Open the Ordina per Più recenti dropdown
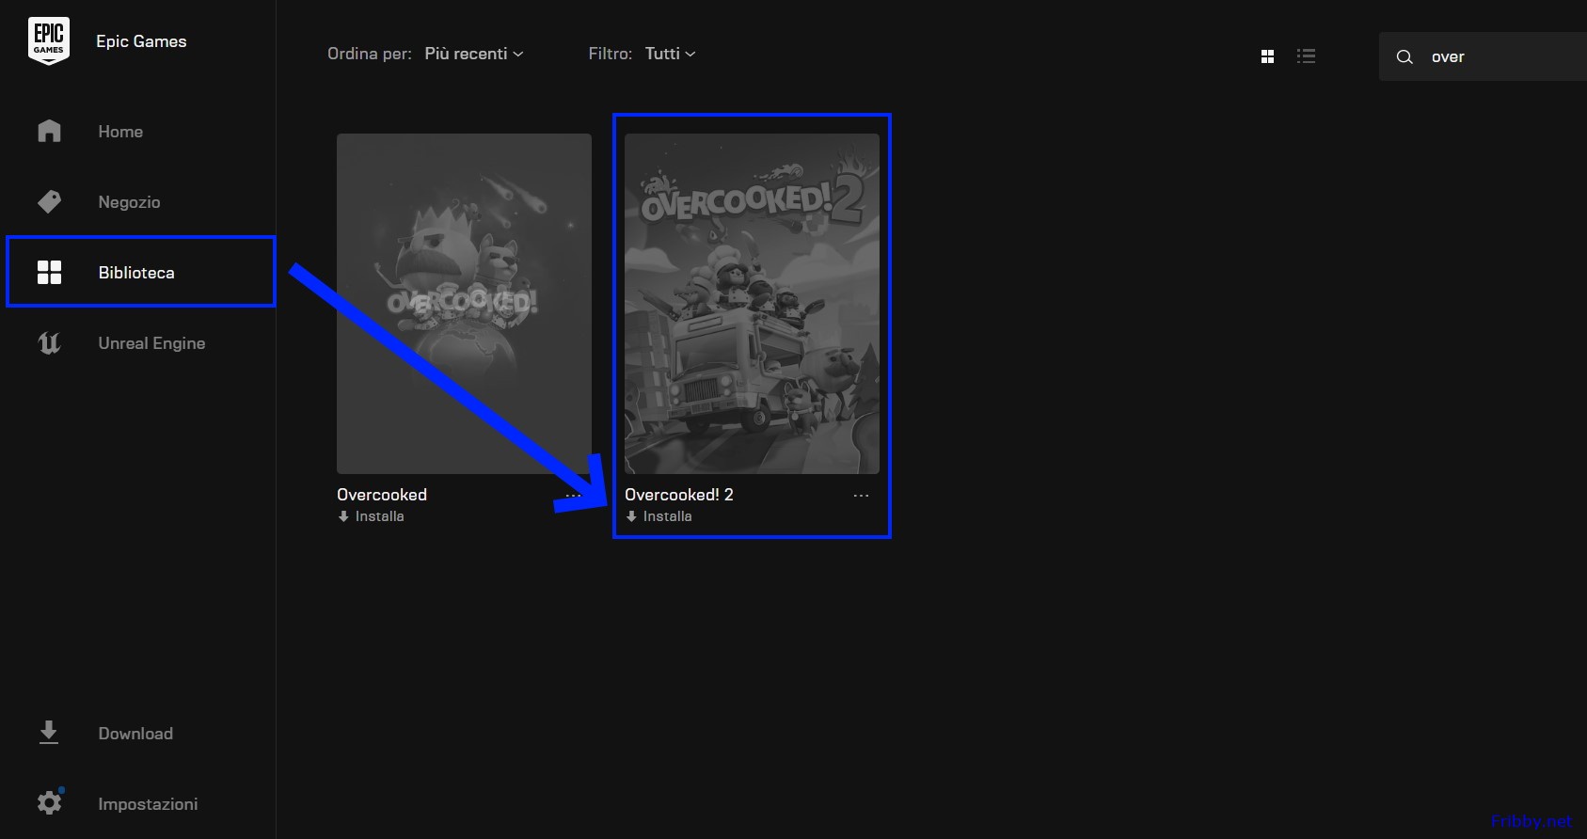Viewport: 1587px width, 839px height. 473,54
